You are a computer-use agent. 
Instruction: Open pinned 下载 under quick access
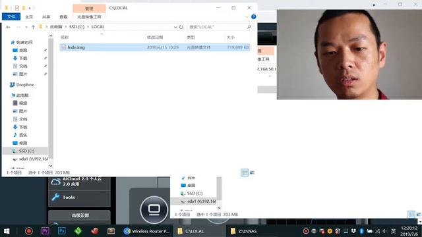23,59
